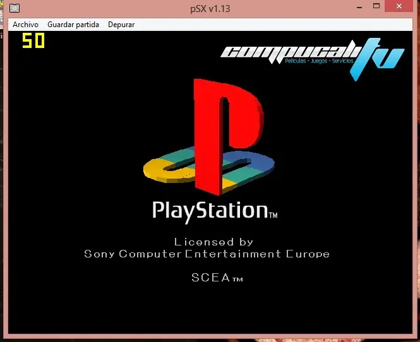The height and width of the screenshot is (342, 420).
Task: Click the yellow 50 FPS counter
Action: (33, 40)
